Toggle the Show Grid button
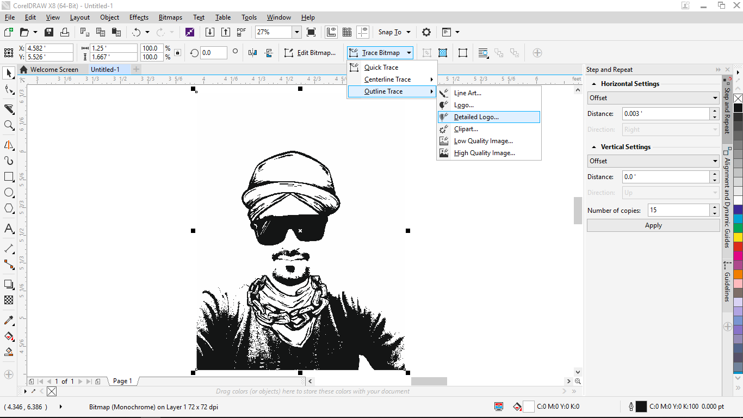The image size is (743, 418). (346, 32)
